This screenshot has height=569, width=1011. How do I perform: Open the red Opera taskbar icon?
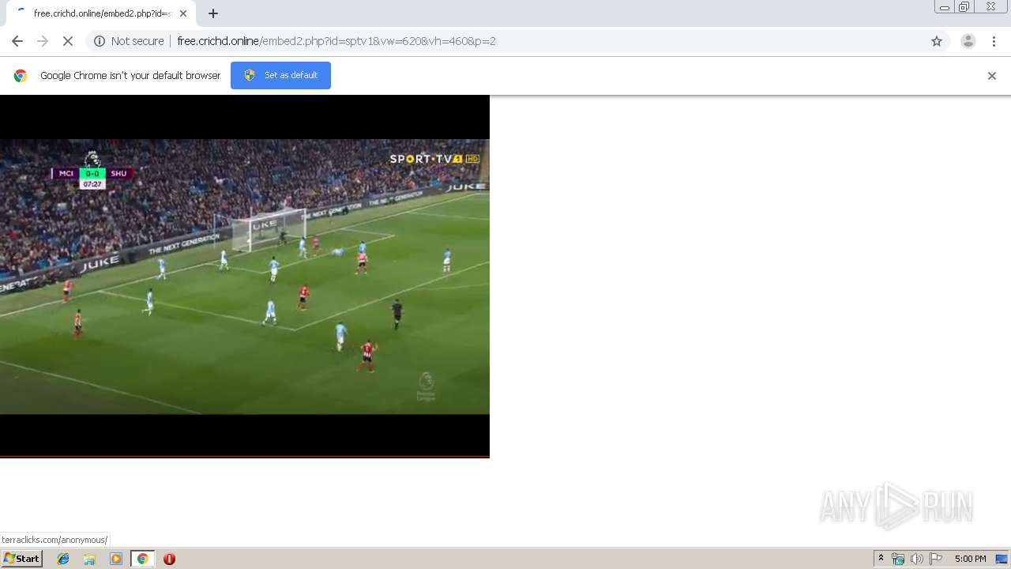[x=169, y=559]
